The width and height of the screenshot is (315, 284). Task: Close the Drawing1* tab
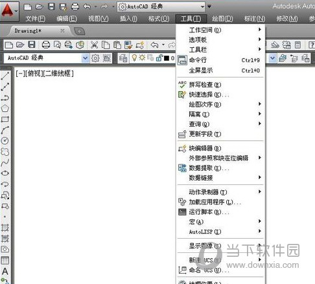[x=62, y=31]
